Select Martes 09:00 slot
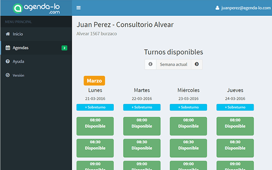This screenshot has height=170, width=272. (142, 166)
